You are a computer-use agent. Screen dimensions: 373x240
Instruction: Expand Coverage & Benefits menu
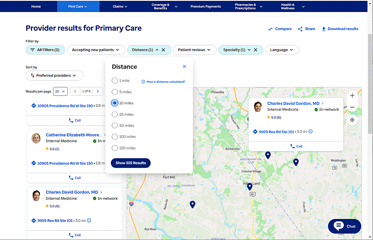click(164, 6)
